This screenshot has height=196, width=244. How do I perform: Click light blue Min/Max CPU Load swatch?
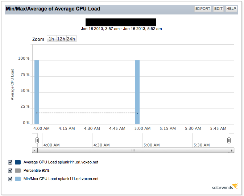[18, 179]
